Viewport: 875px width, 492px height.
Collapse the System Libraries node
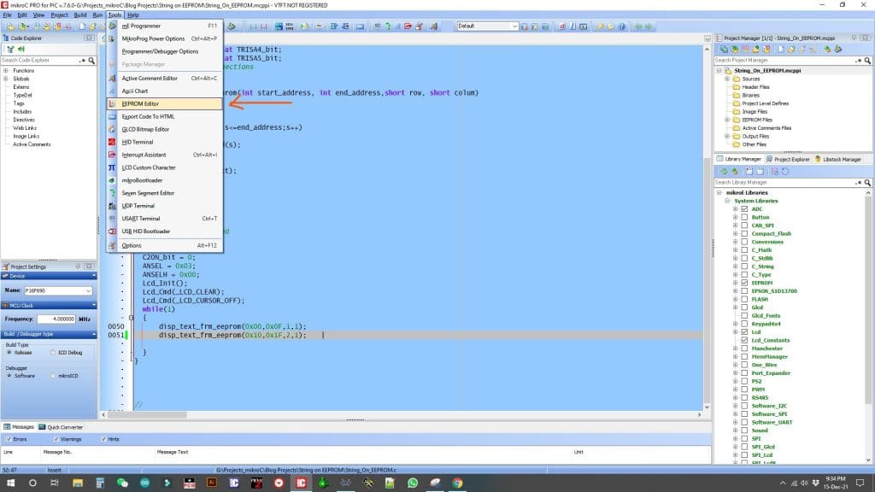click(727, 201)
